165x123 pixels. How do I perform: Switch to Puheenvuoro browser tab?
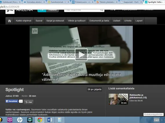pyautogui.click(x=83, y=2)
